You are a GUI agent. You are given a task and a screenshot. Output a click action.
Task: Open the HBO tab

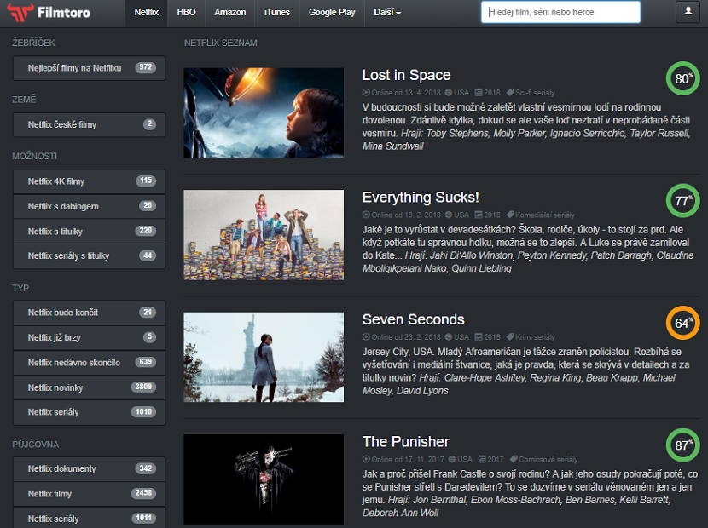pos(186,12)
